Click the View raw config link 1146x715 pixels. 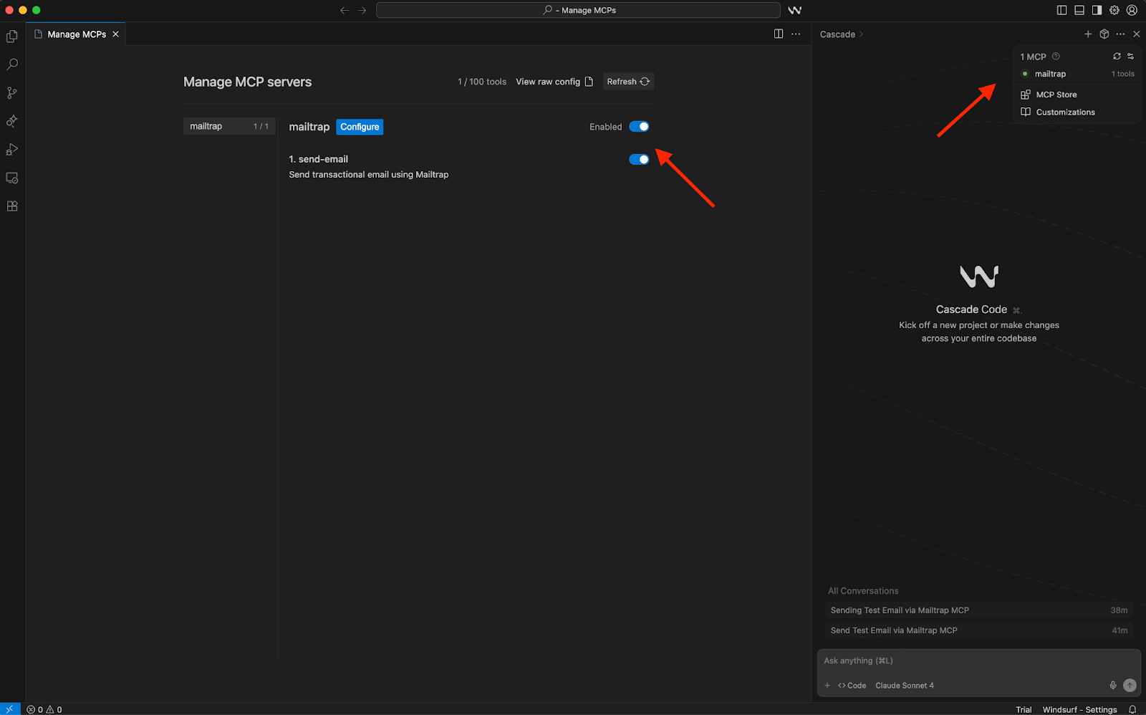click(x=554, y=82)
